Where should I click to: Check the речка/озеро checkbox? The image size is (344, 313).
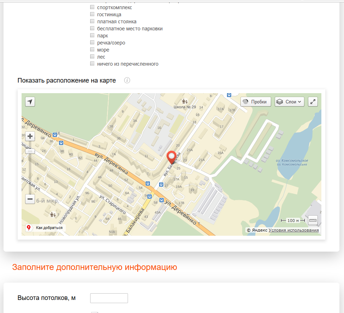pos(92,42)
